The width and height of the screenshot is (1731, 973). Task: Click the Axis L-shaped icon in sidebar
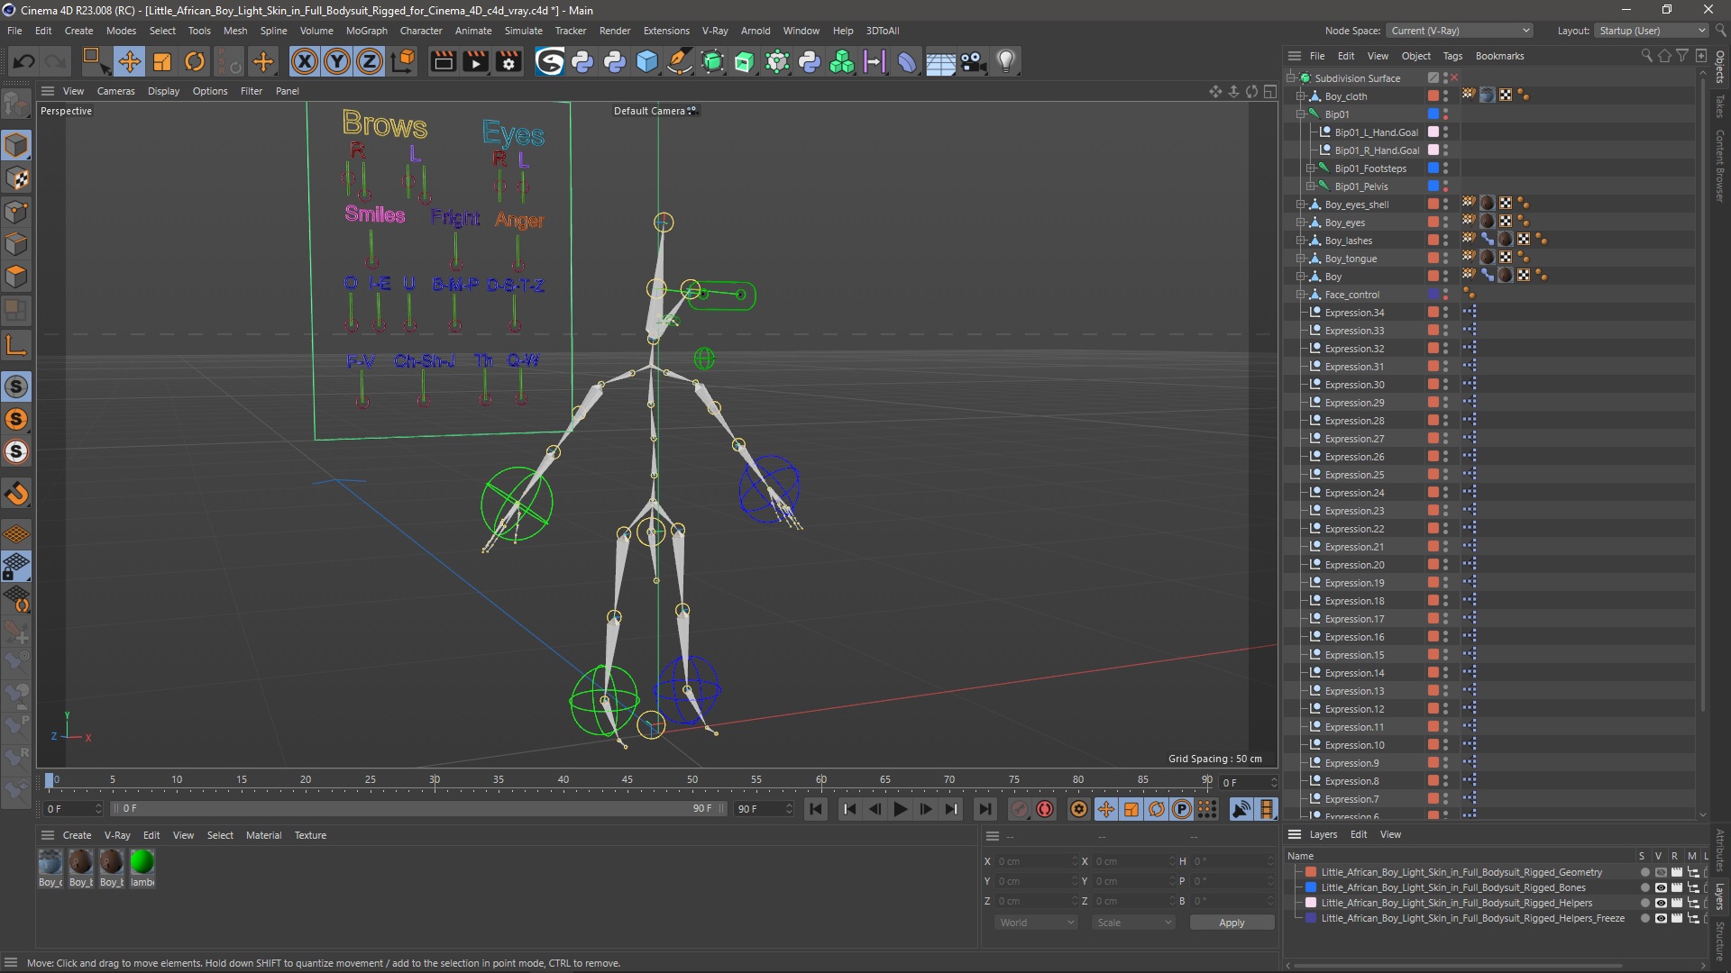16,344
